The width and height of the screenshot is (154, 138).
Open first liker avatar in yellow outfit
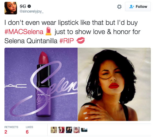tap(54, 130)
